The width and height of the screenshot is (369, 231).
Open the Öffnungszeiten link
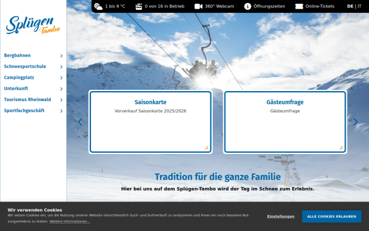(x=269, y=6)
